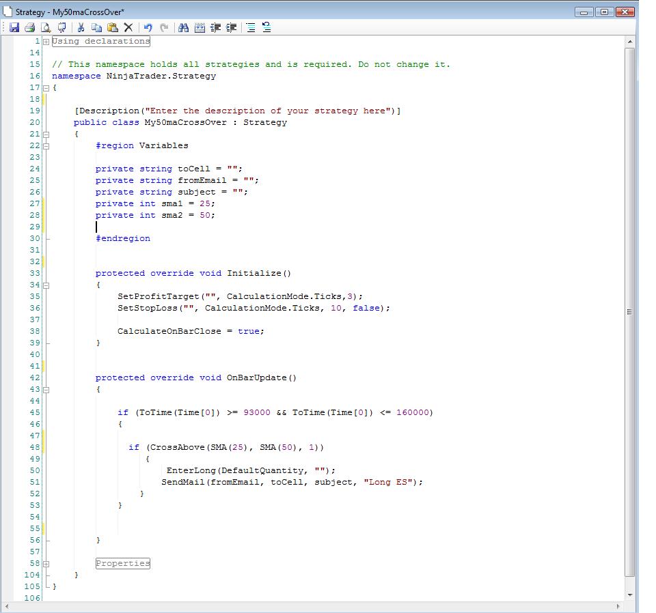Viewport: 656px width, 613px height.
Task: Click the document icon in the title bar
Action: (8, 12)
